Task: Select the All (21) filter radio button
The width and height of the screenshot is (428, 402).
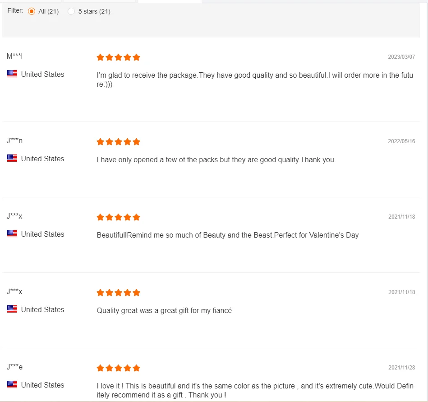Action: click(x=32, y=11)
